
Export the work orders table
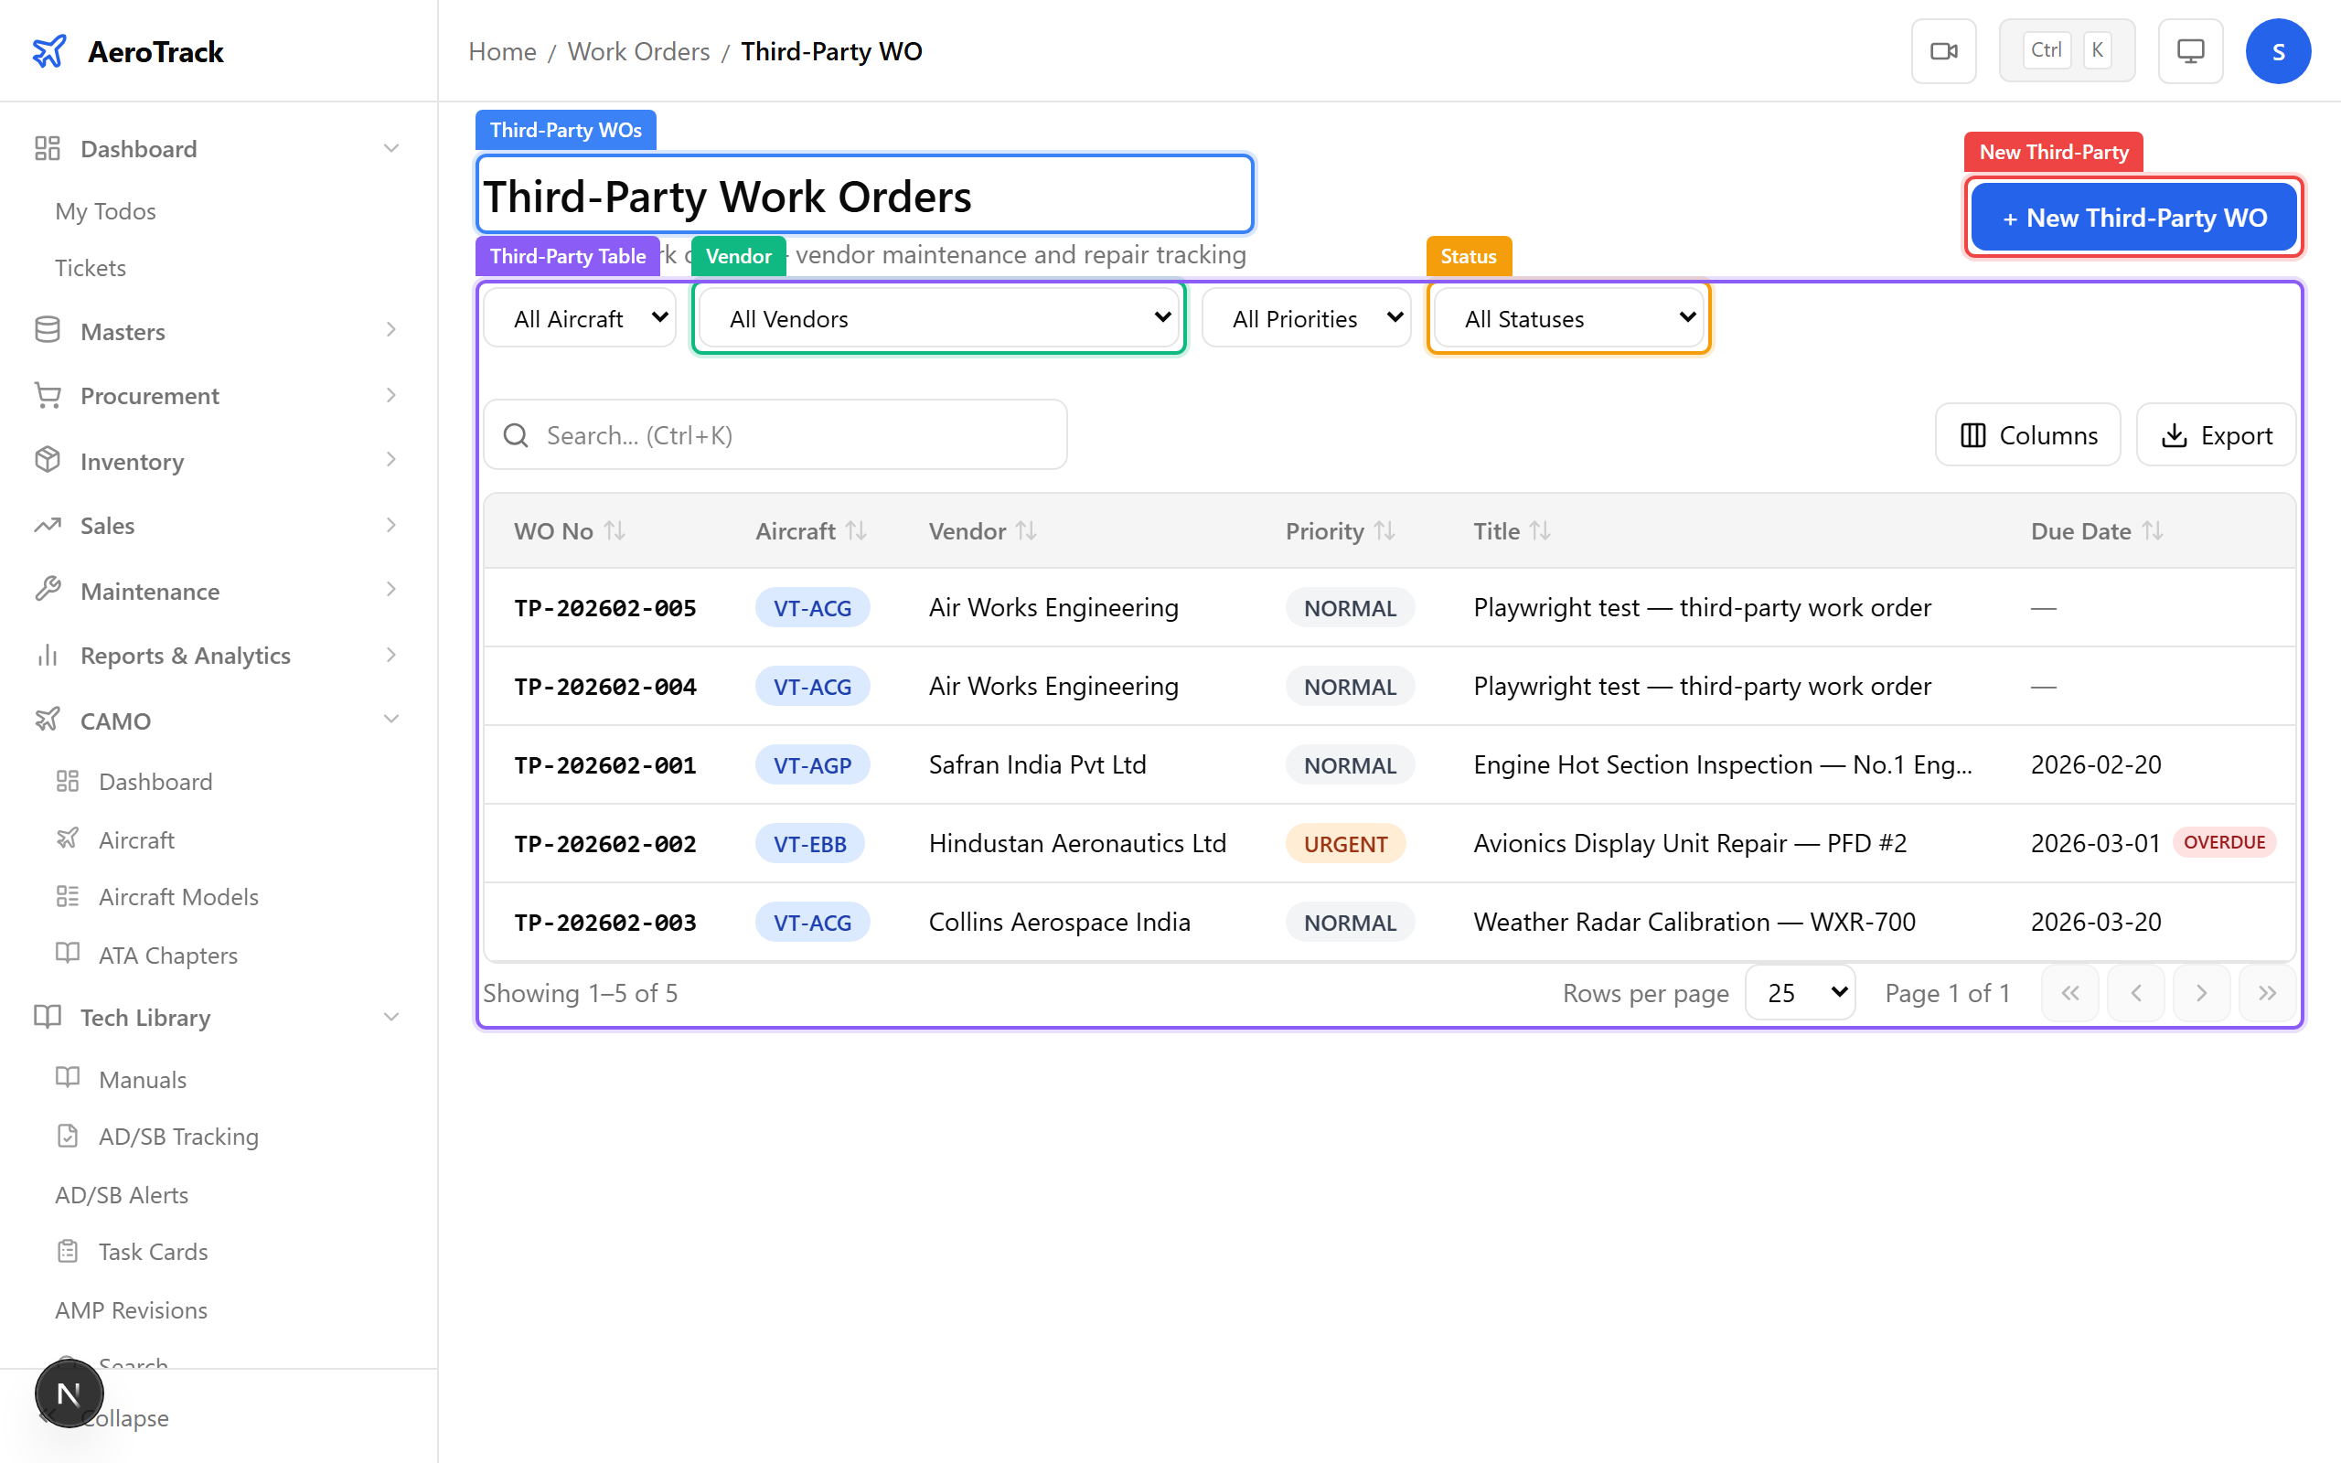(2217, 434)
